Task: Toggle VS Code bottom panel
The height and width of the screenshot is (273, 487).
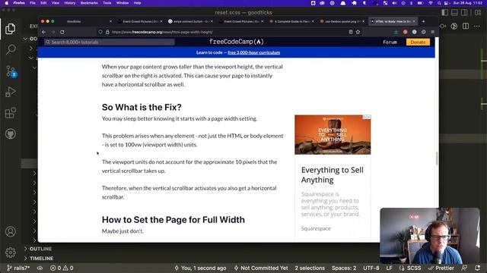Action: coord(454,12)
